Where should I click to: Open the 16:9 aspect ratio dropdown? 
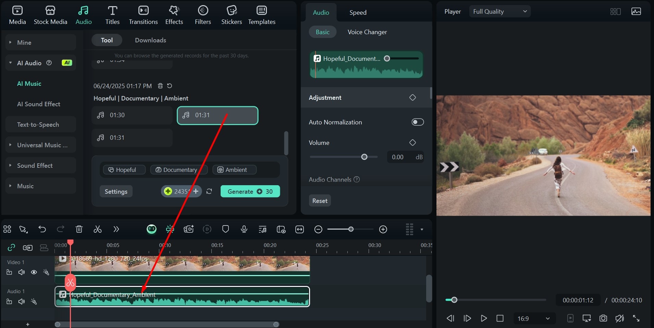pyautogui.click(x=534, y=318)
